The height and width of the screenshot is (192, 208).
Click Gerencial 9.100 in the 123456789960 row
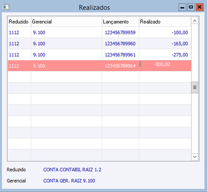coord(39,44)
